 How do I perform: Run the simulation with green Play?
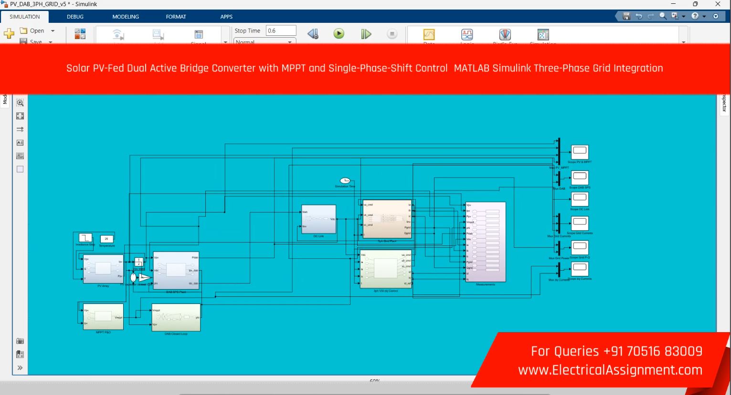click(x=339, y=34)
